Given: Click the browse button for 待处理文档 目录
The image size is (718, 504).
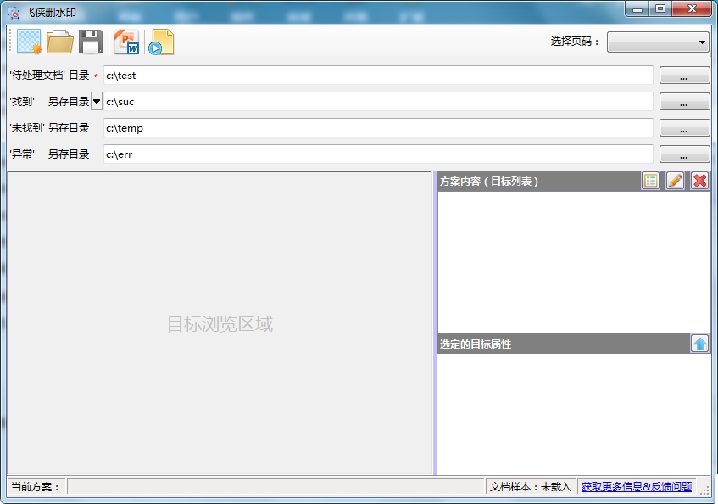Looking at the screenshot, I should point(684,76).
